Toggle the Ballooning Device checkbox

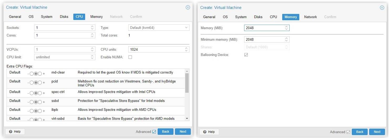(246, 55)
